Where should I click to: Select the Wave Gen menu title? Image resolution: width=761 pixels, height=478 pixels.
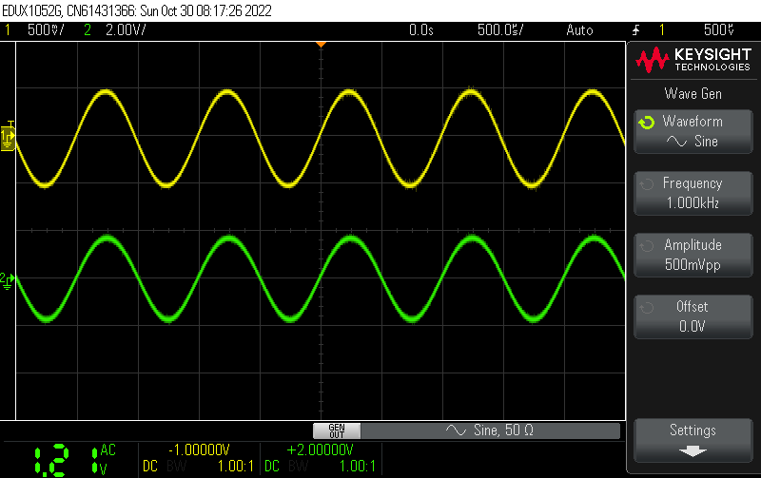click(692, 93)
